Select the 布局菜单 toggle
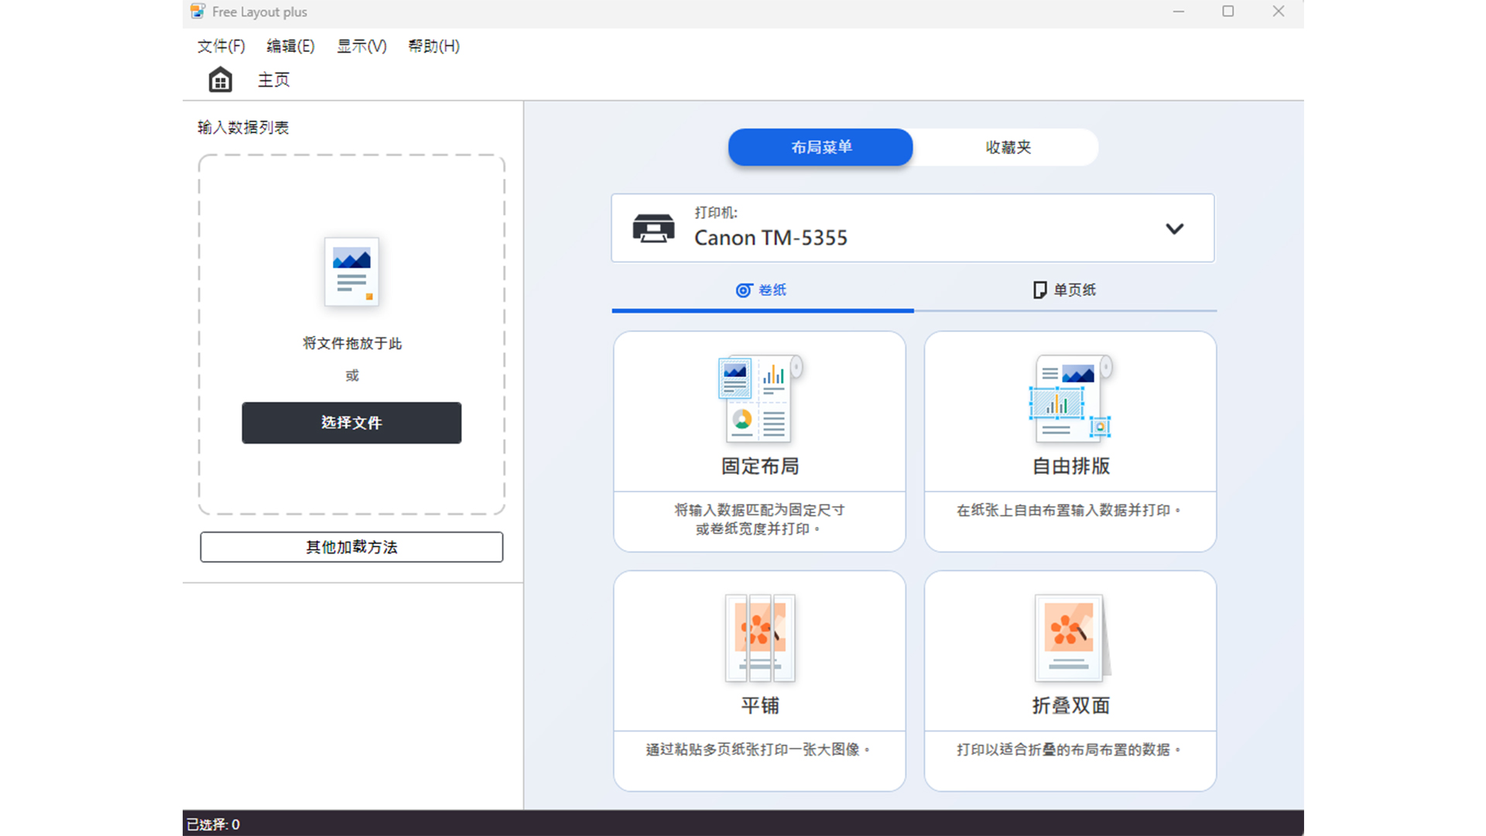The image size is (1486, 836). point(820,147)
